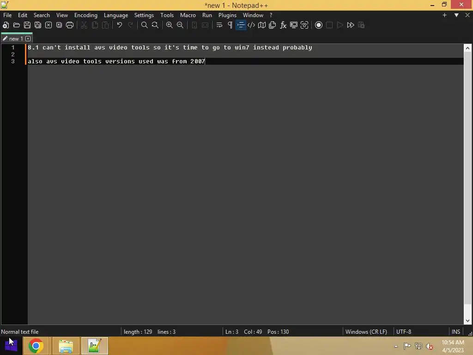Screen dimensions: 473x355
Task: Click the monitoring eye icon
Action: [304, 25]
